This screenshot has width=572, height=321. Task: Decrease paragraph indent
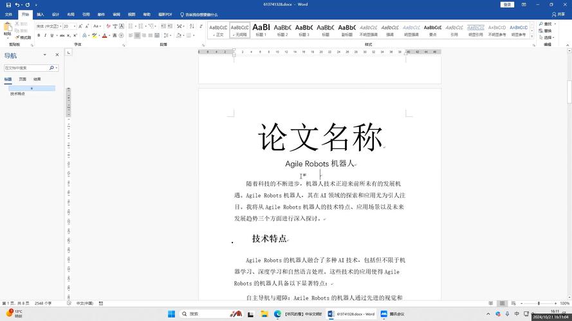coord(163,26)
